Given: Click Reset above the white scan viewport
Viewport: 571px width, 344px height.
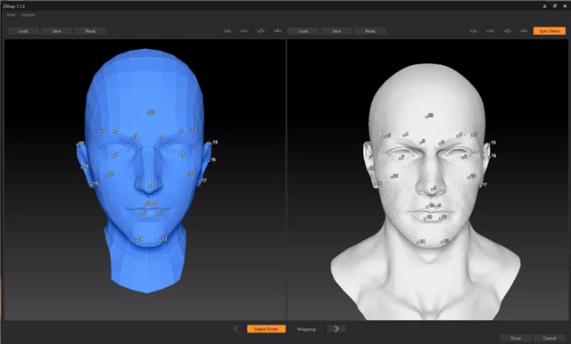Looking at the screenshot, I should point(370,31).
